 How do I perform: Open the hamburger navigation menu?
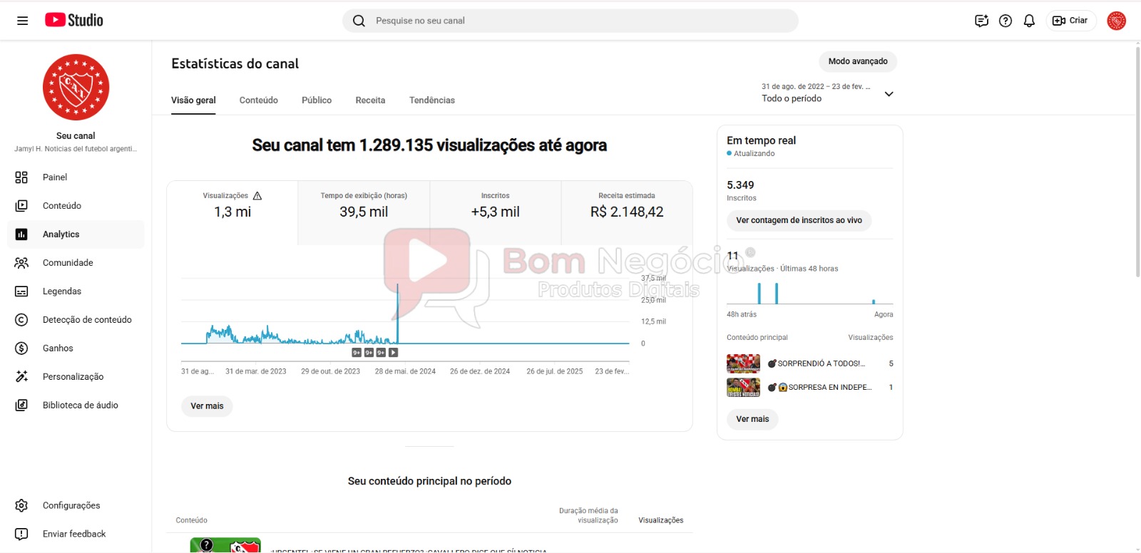[x=23, y=21]
